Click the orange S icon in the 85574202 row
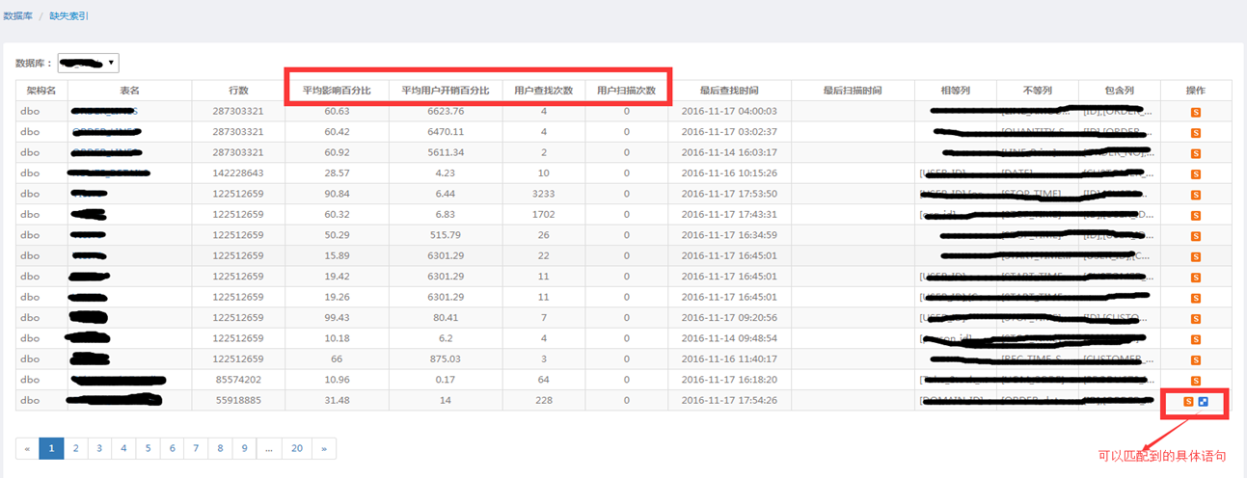The height and width of the screenshot is (478, 1247). click(1196, 381)
